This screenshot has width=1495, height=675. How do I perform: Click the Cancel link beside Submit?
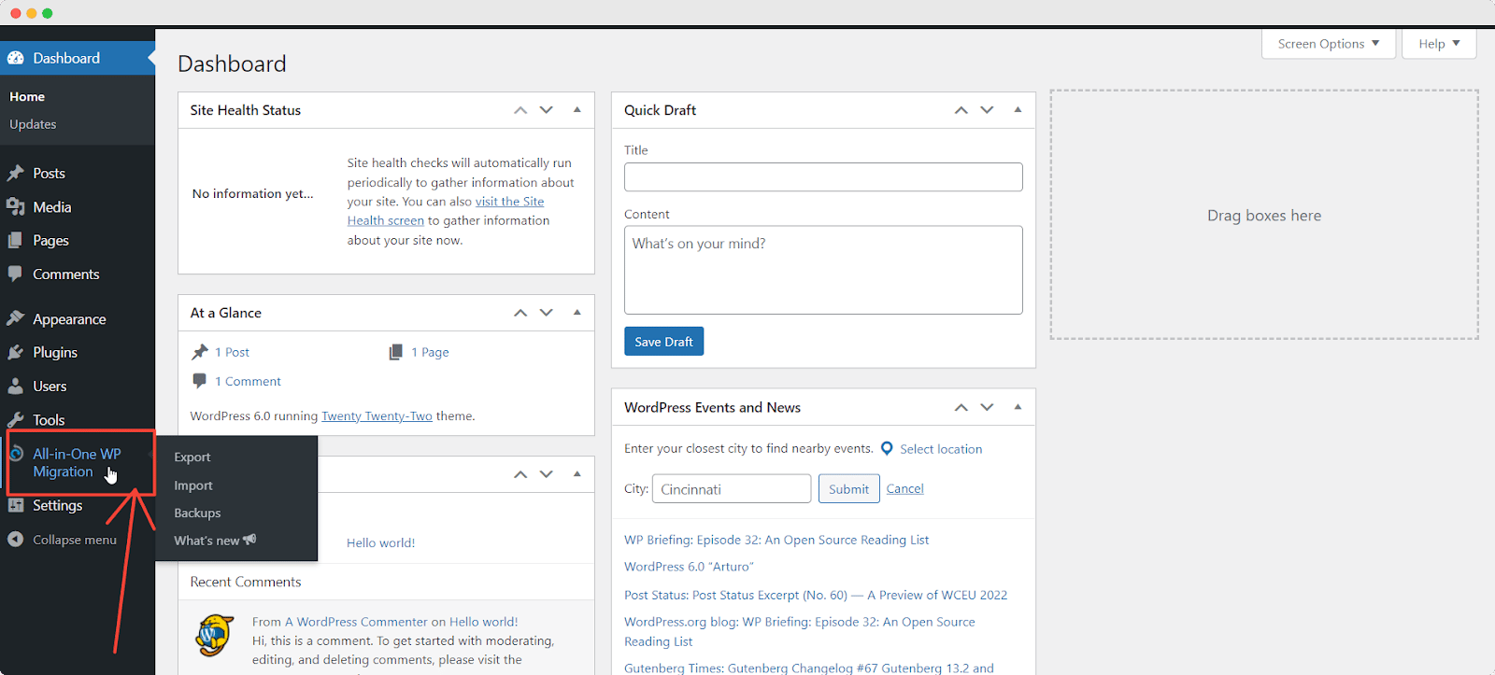904,488
